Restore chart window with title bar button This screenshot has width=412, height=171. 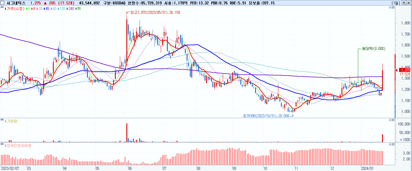pyautogui.click(x=404, y=3)
